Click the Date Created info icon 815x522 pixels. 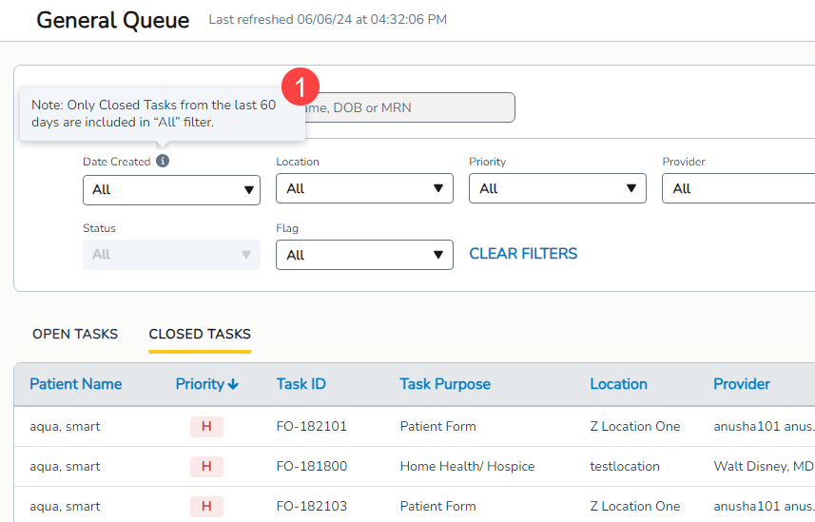coord(163,162)
